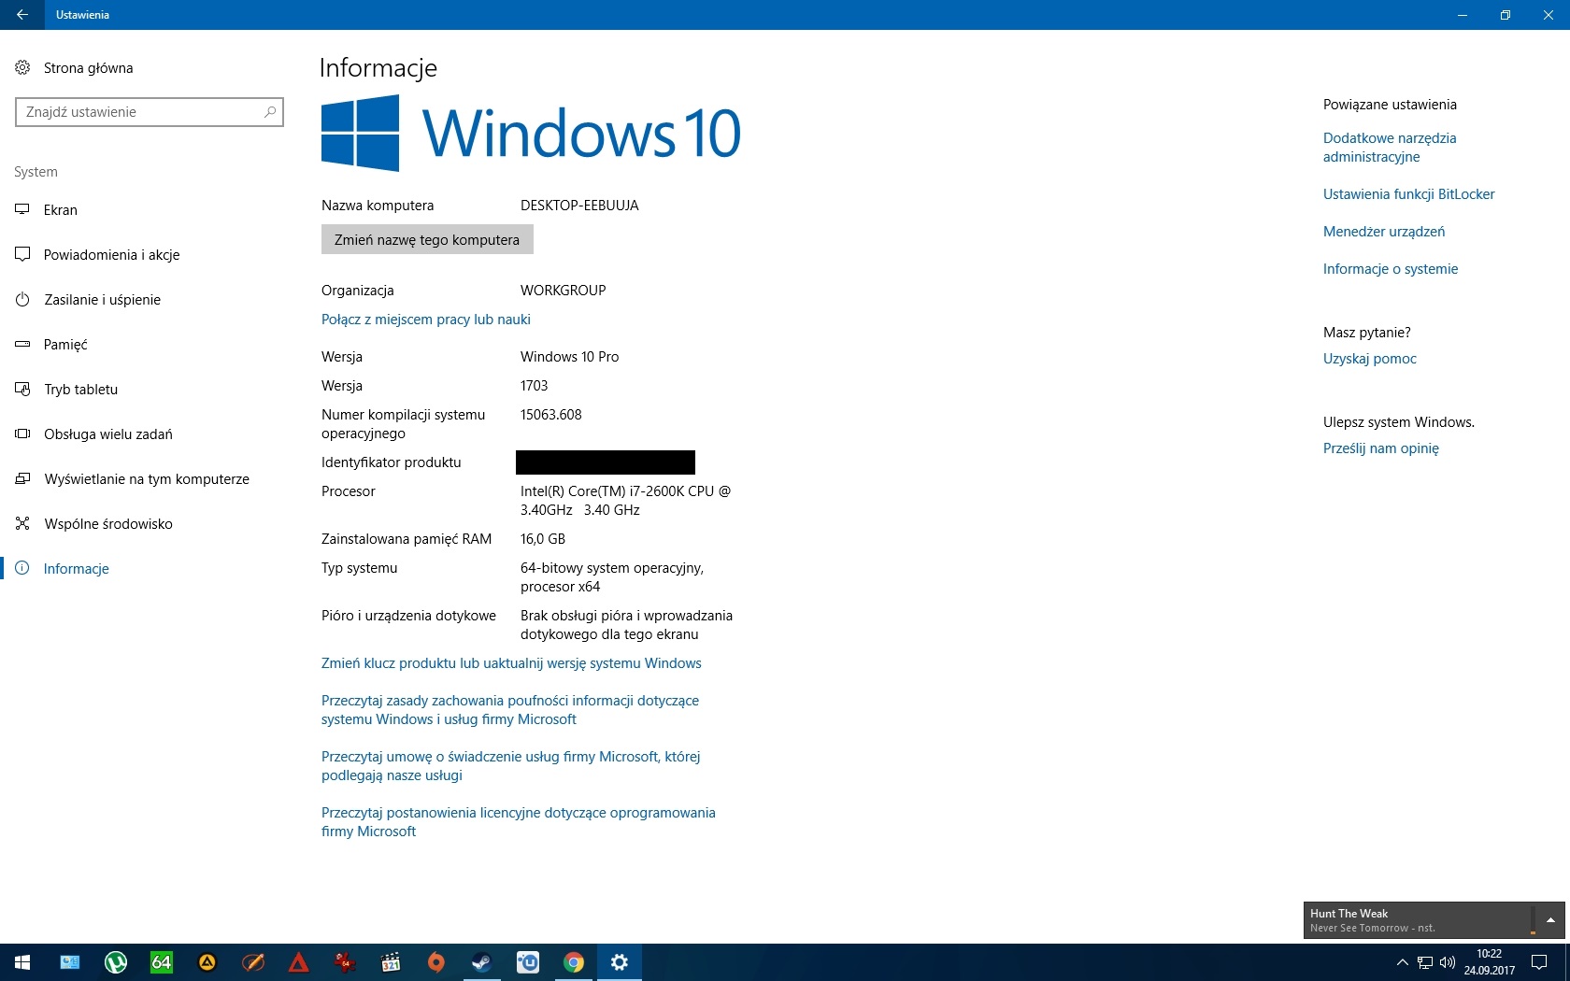
Task: Launch Menedżer urządzeń link
Action: (1384, 232)
